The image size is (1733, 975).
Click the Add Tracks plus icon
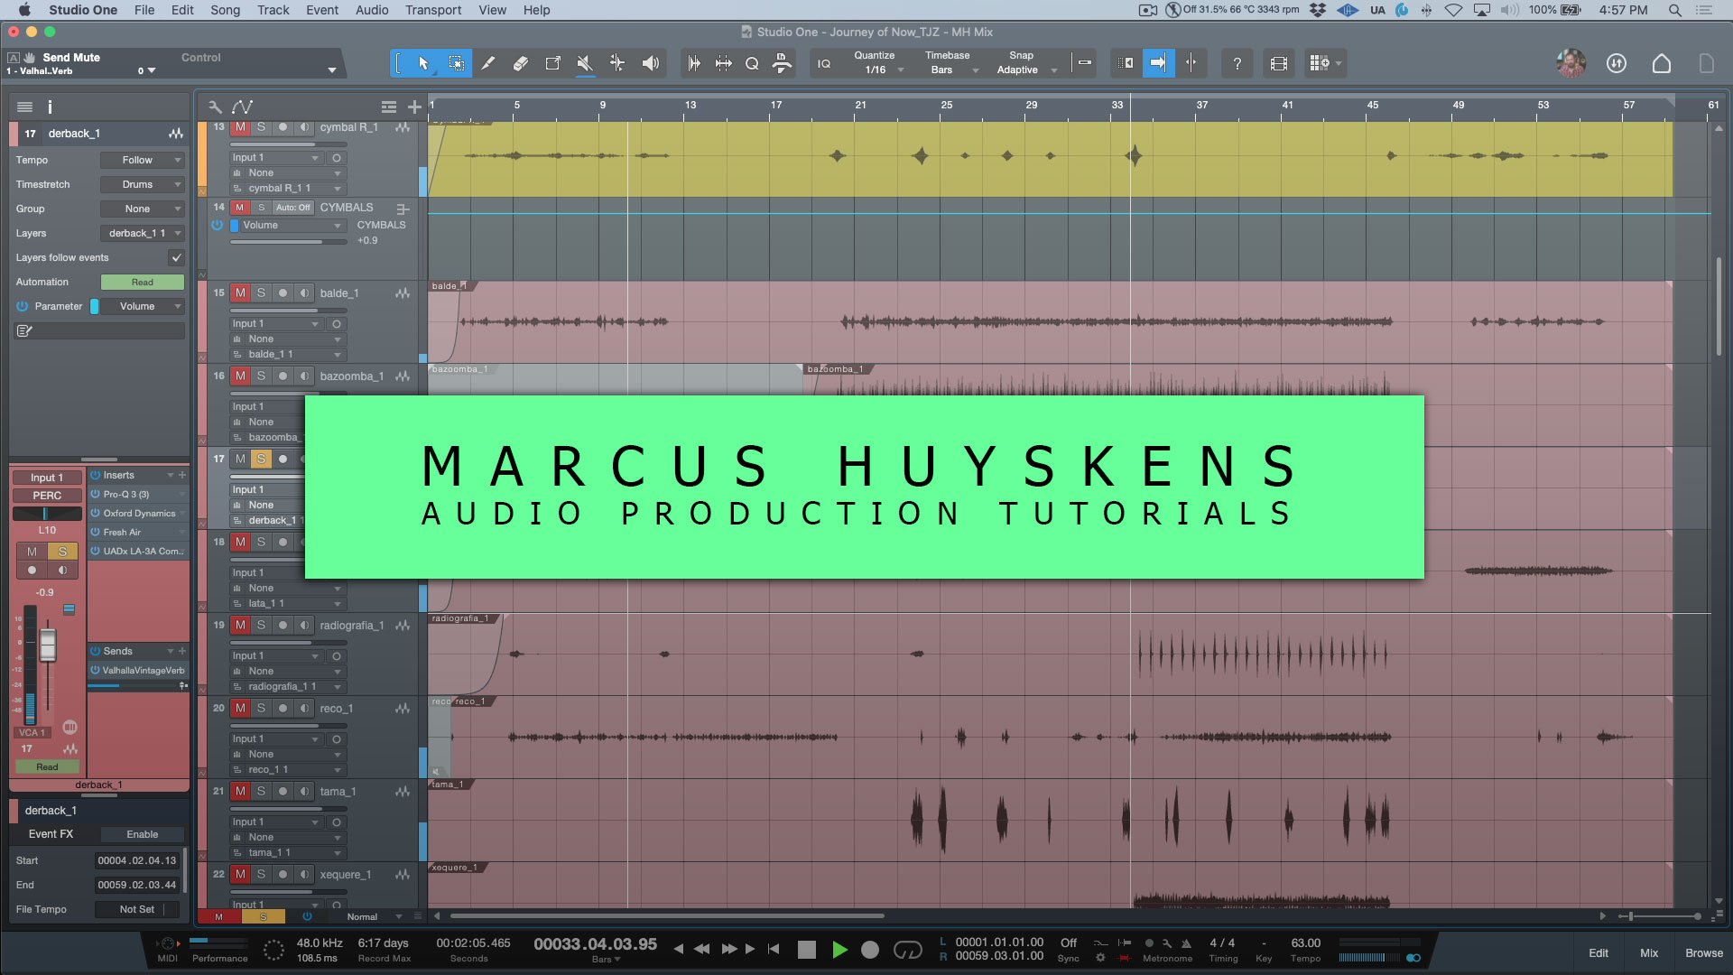click(414, 107)
